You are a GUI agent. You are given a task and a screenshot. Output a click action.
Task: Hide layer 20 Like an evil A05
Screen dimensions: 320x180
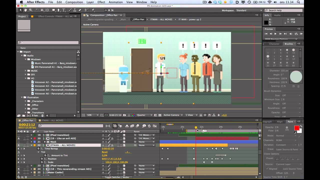pos(18,138)
